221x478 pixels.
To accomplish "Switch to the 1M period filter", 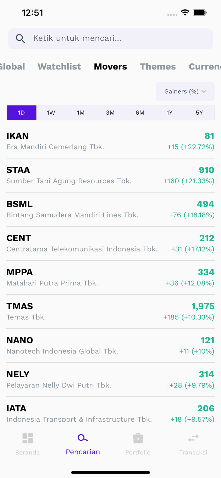I will (x=81, y=112).
